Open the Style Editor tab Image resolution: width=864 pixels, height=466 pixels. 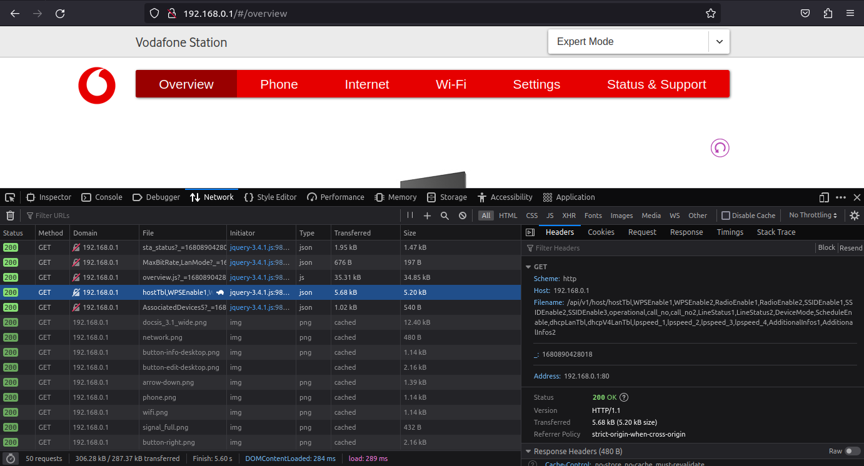(x=270, y=197)
